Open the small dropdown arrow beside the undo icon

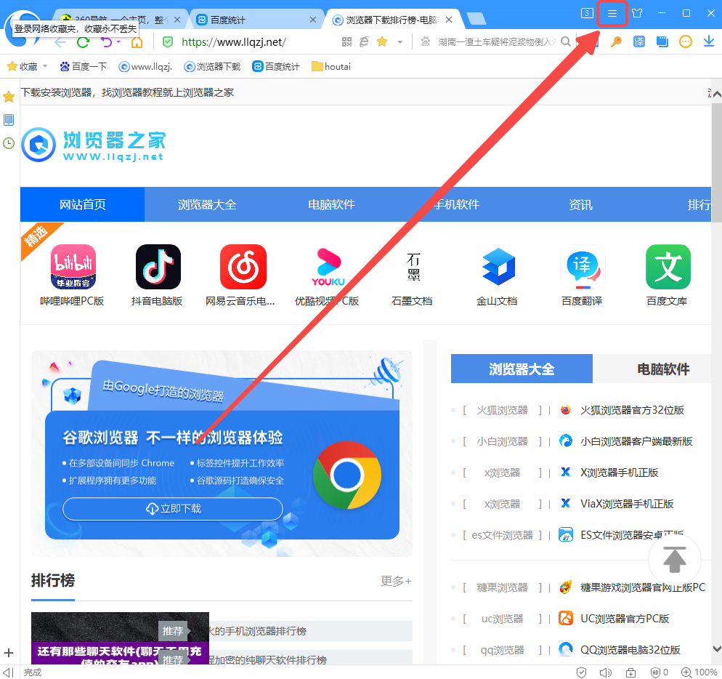[118, 42]
